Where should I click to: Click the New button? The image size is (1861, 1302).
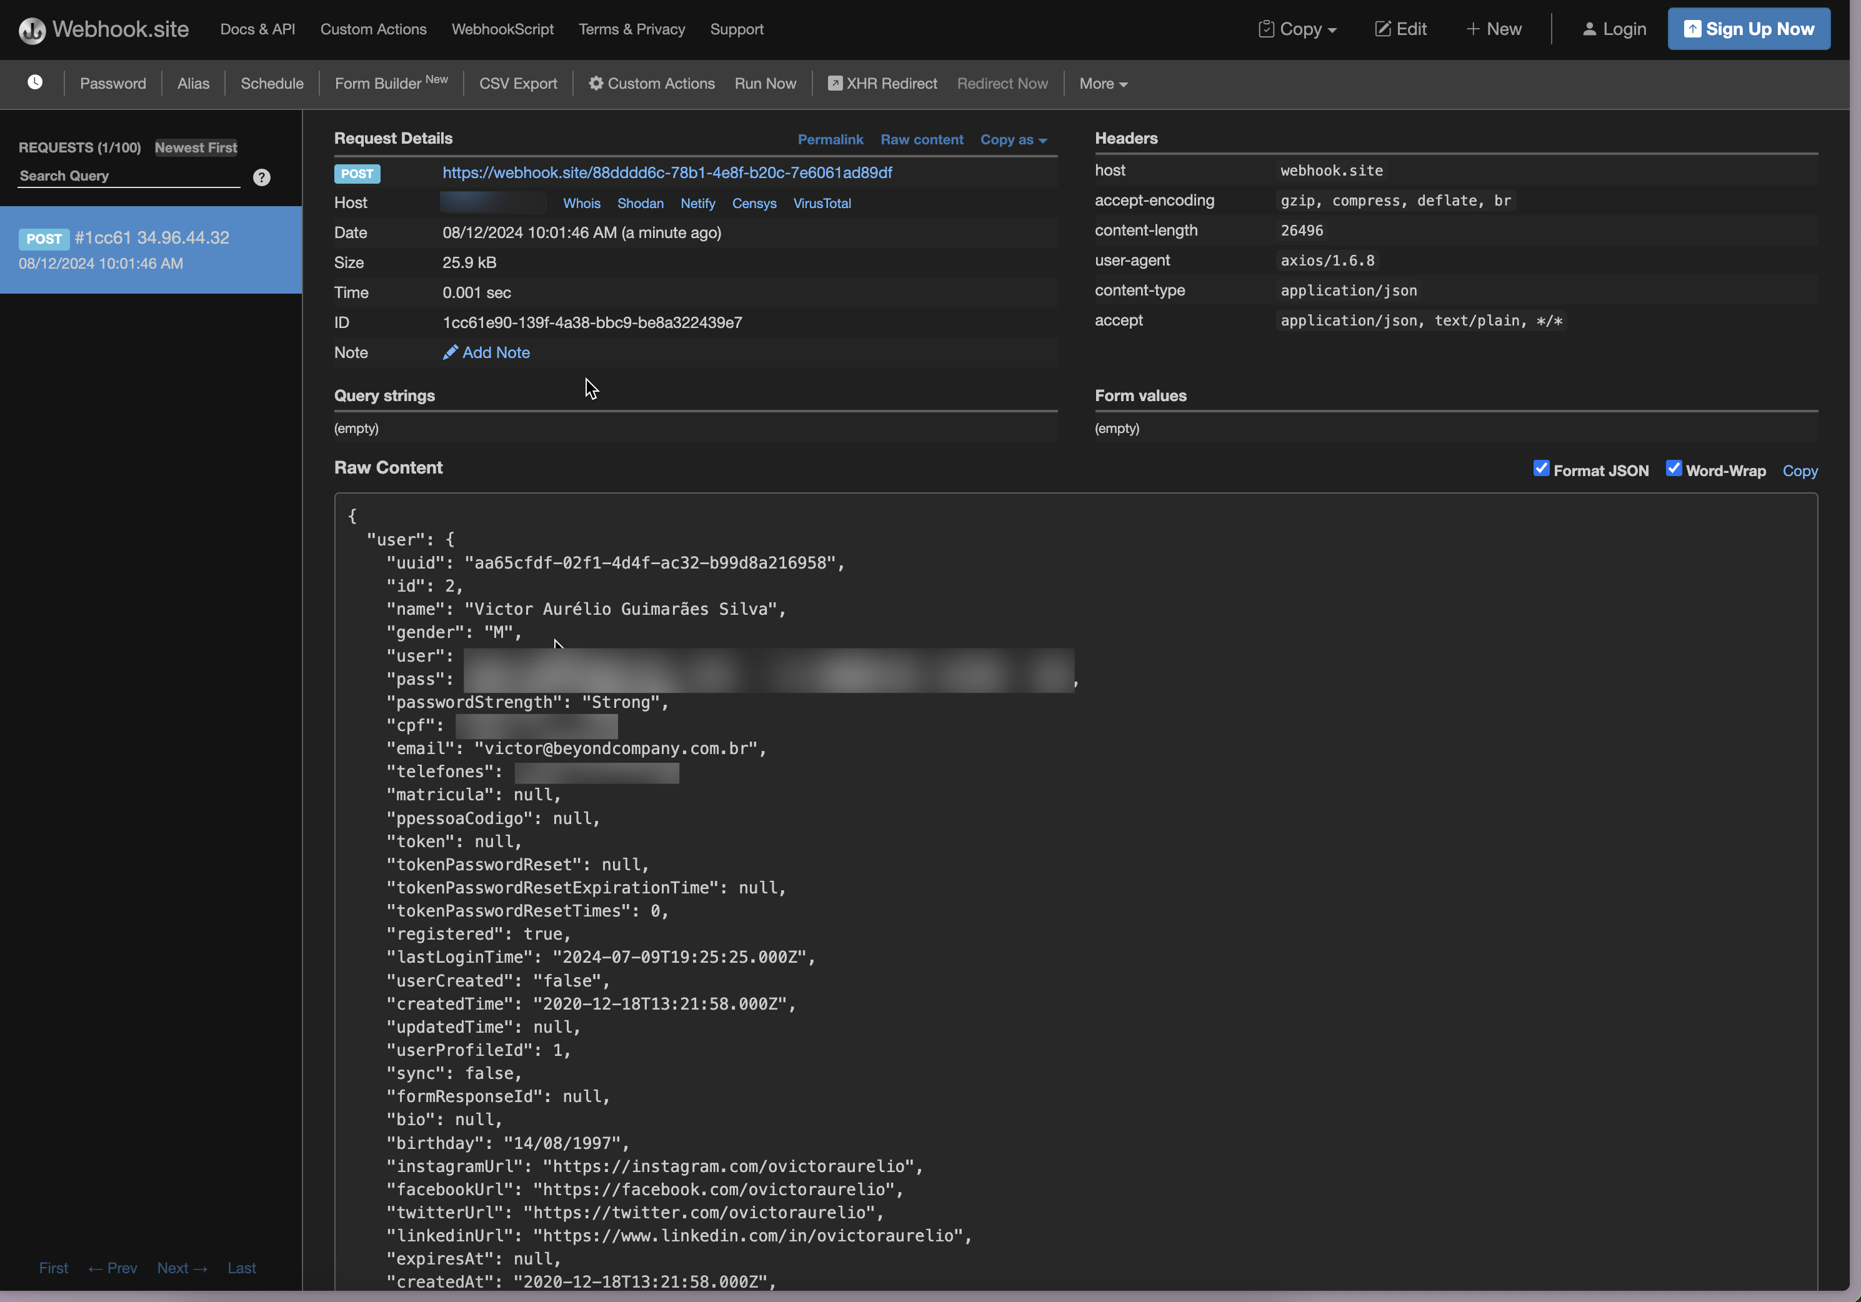[1494, 29]
